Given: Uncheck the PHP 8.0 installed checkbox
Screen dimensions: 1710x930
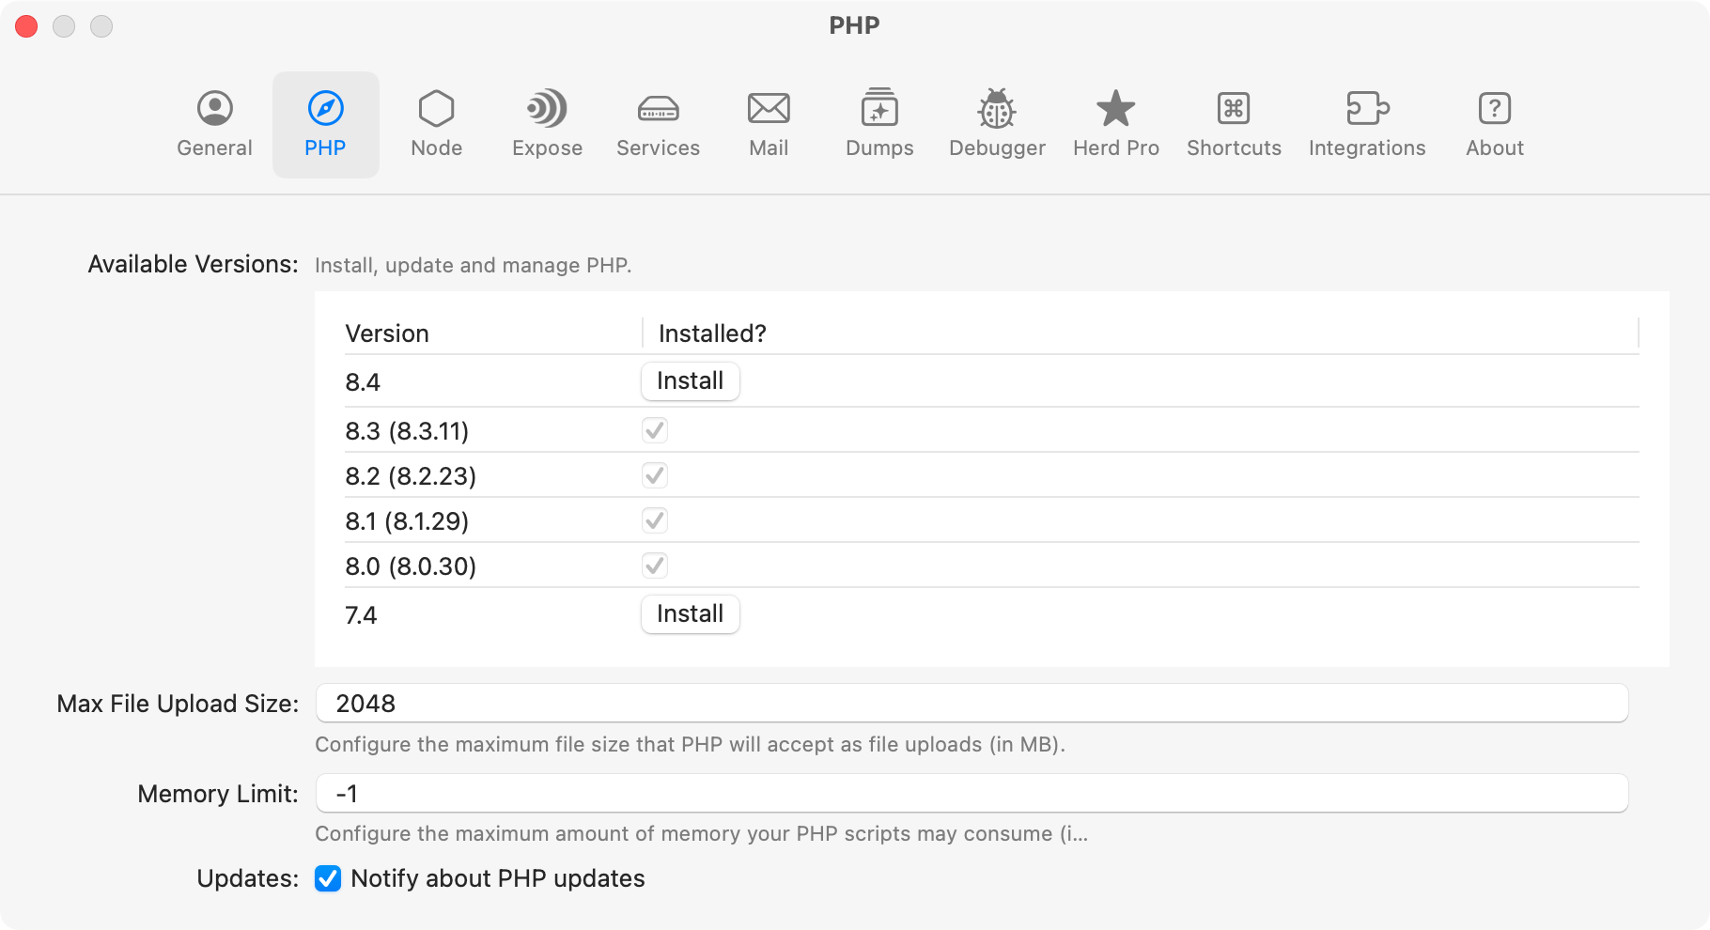Looking at the screenshot, I should point(654,566).
